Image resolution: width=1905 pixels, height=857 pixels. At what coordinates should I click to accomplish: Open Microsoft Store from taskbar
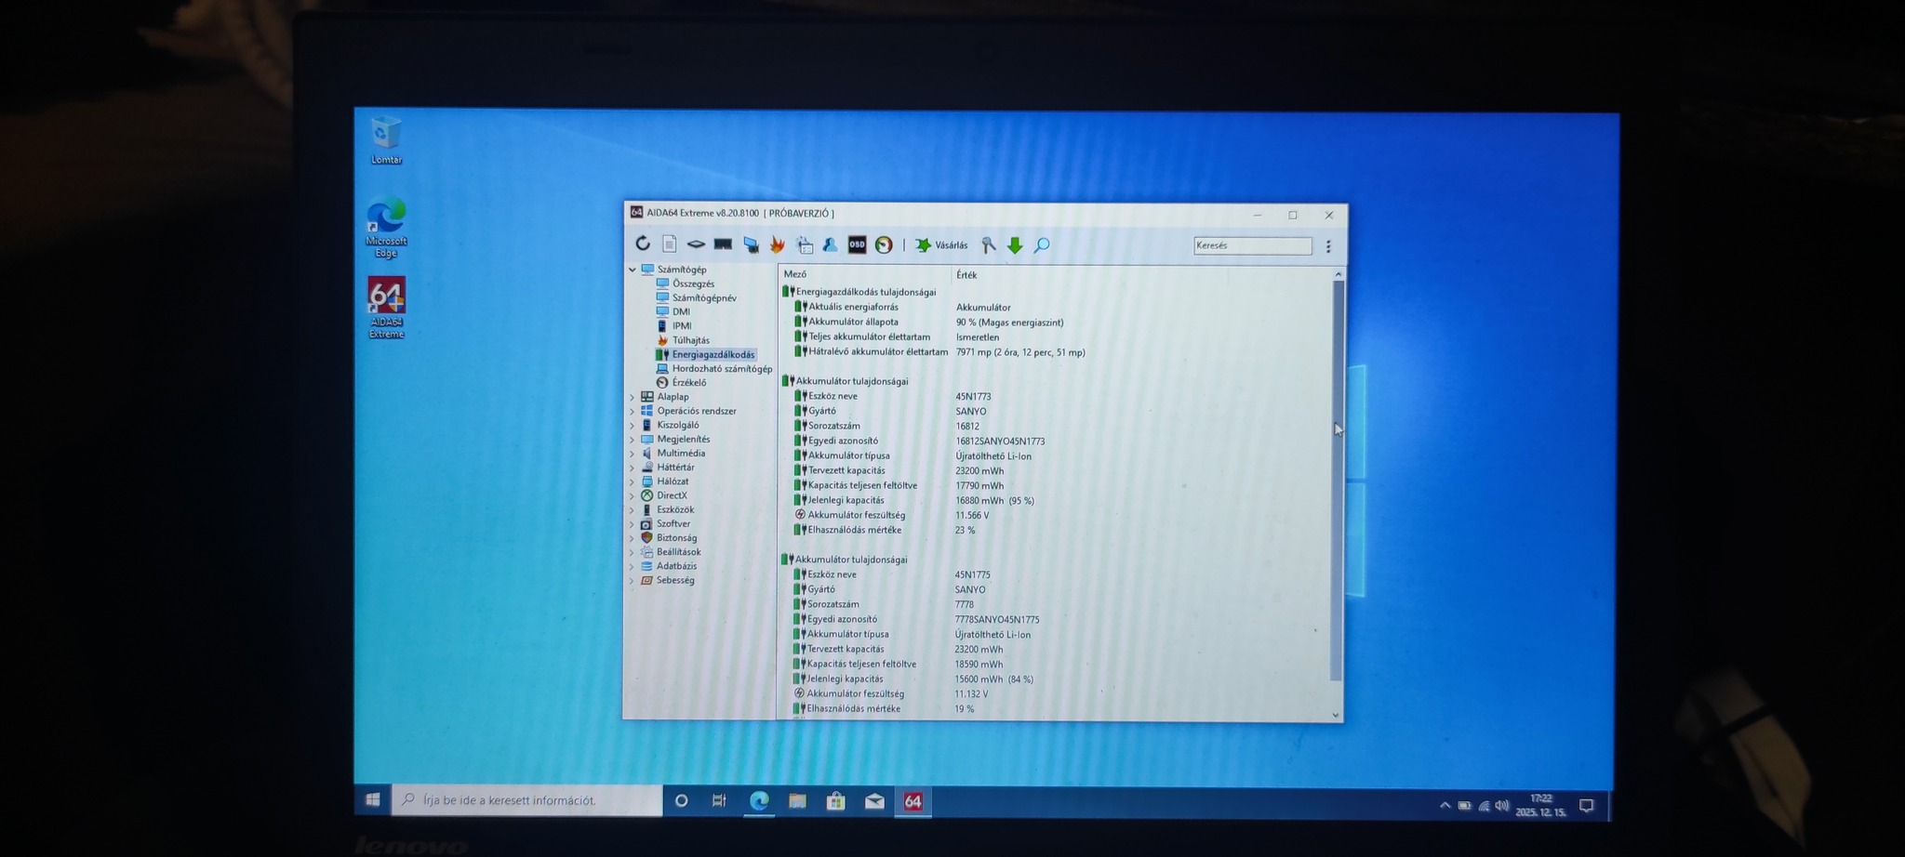point(835,800)
